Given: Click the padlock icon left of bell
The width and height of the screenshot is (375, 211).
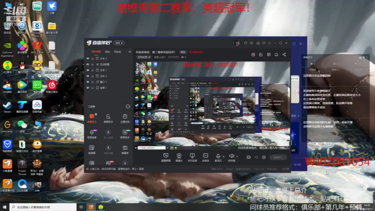Looking at the screenshot, I should [x=261, y=54].
